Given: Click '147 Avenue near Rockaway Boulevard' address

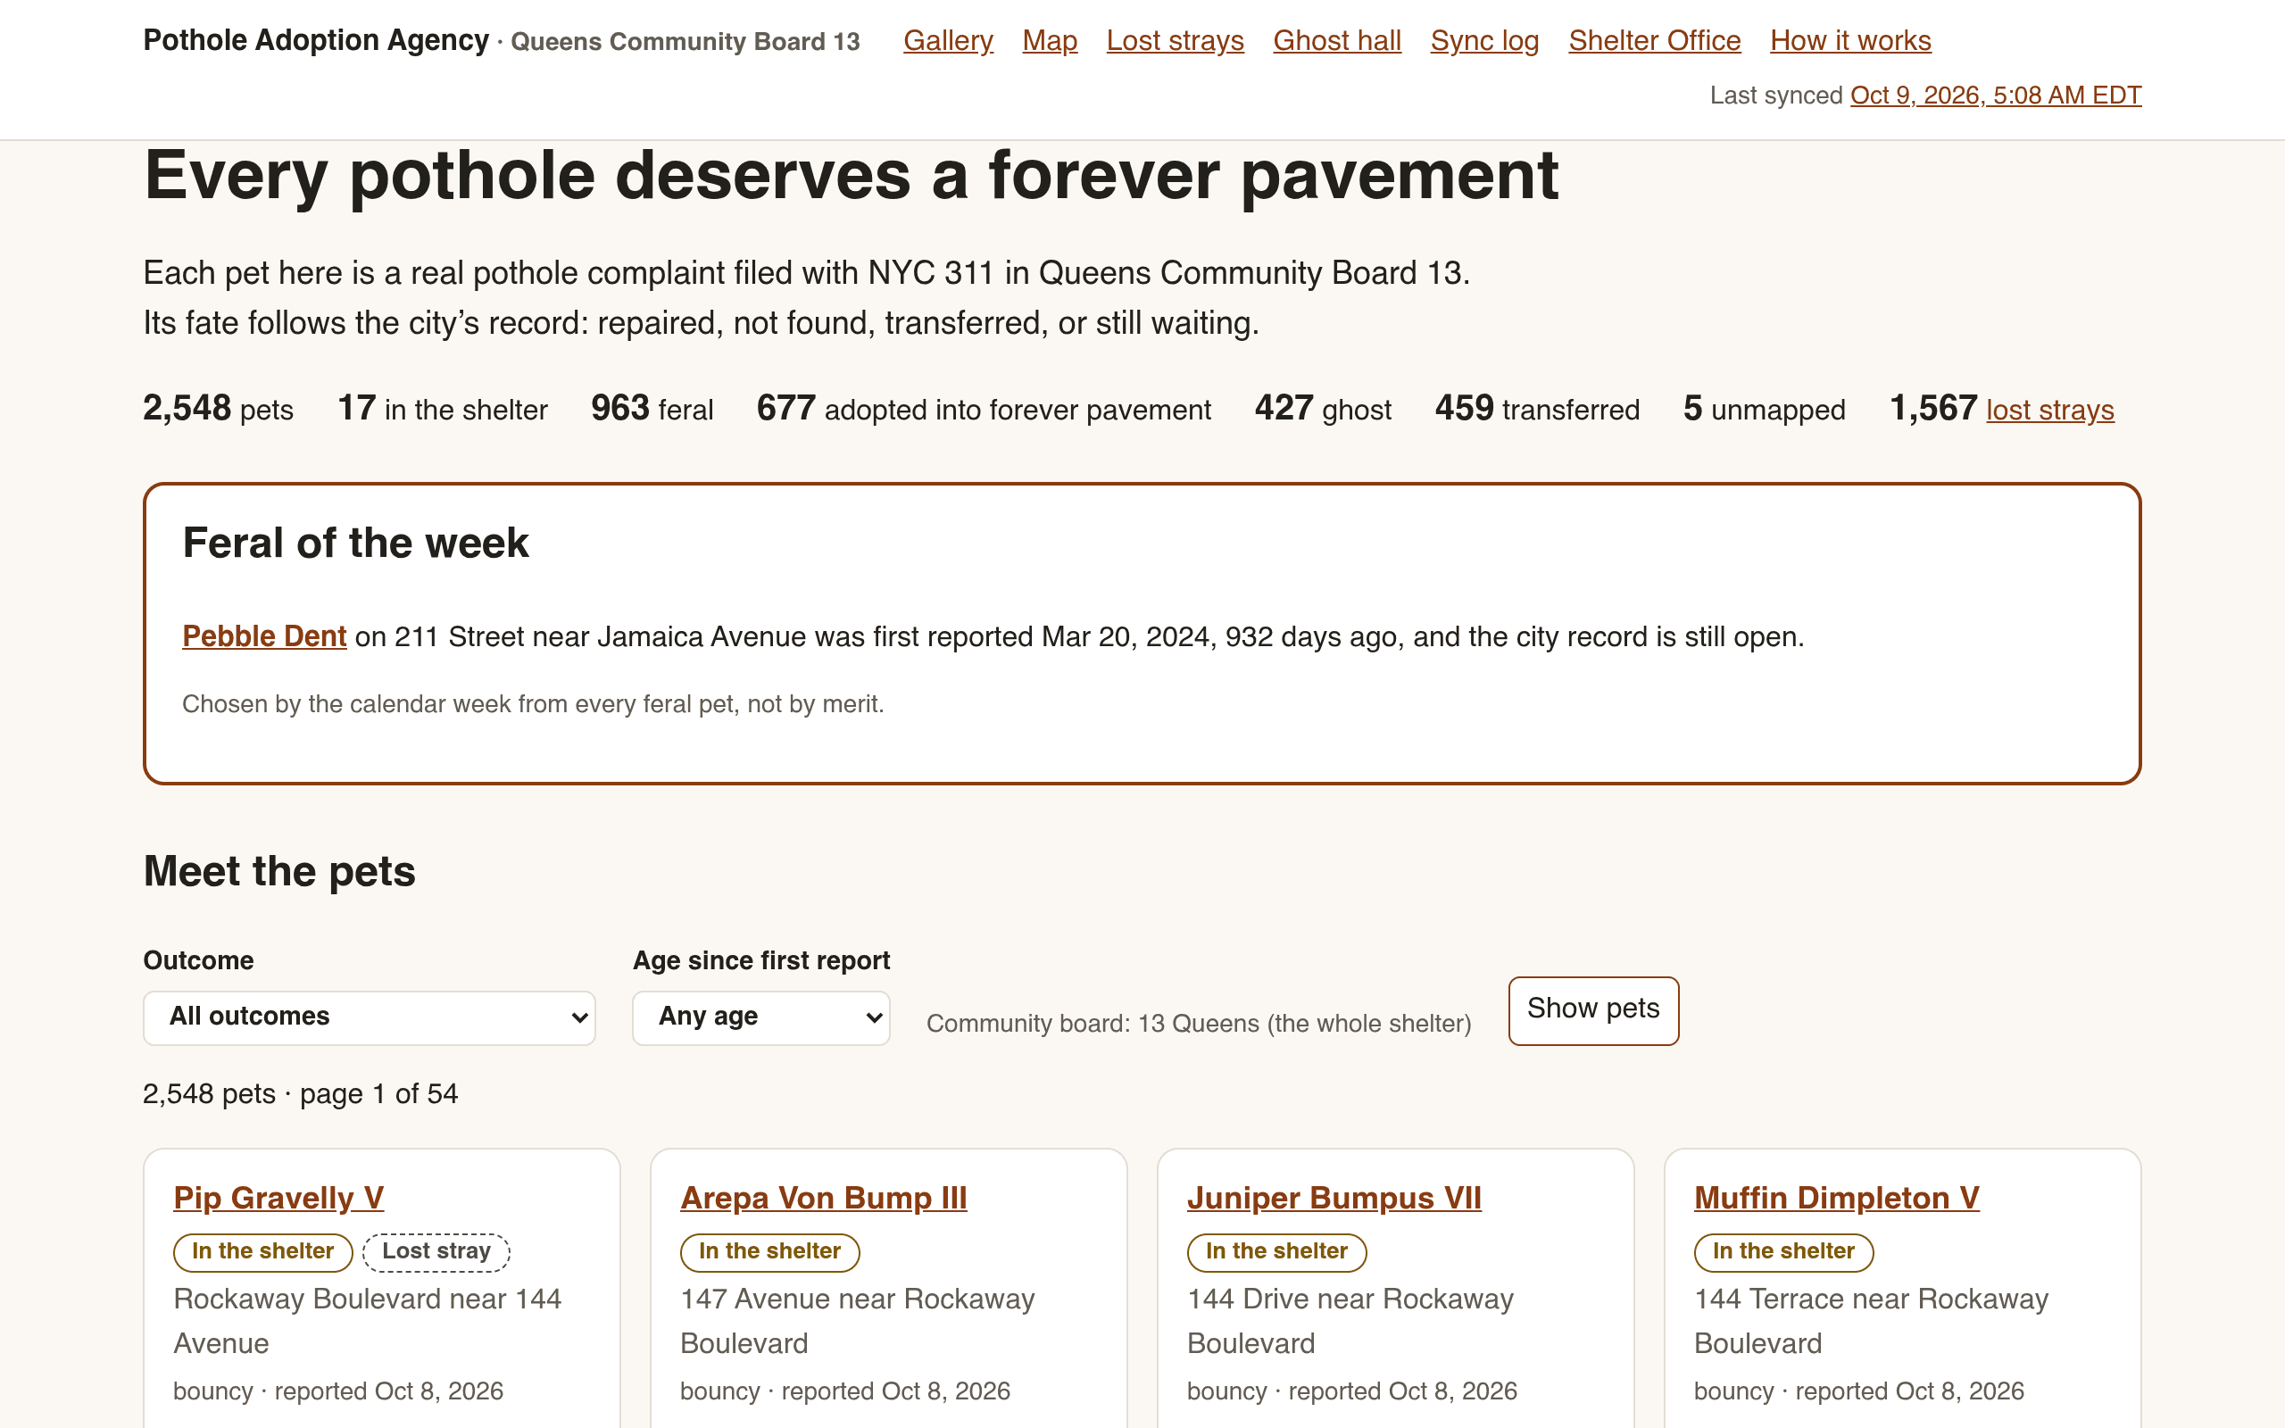Looking at the screenshot, I should pos(858,1321).
